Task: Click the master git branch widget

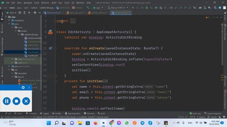Action: pyautogui.click(x=212, y=117)
